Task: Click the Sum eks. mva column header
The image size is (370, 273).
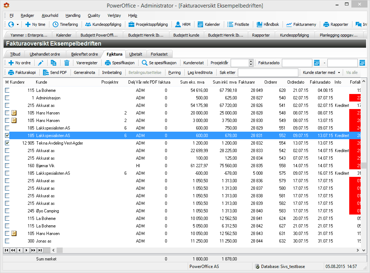Action: coord(192,82)
